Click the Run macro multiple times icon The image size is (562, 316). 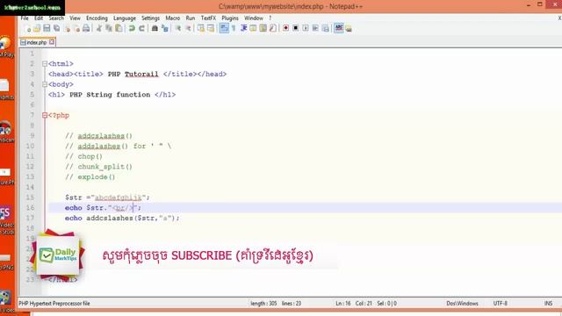pyautogui.click(x=315, y=28)
